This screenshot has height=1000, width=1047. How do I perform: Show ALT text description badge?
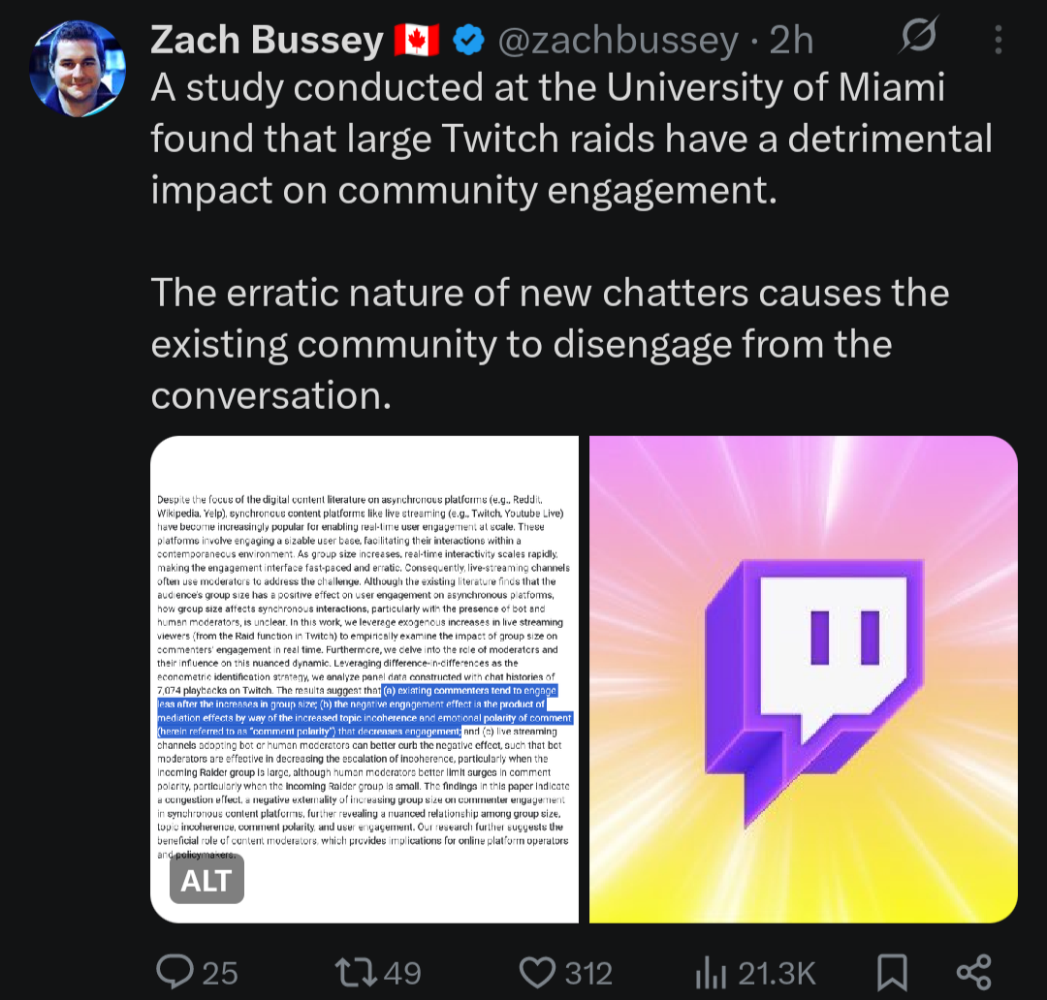coord(207,881)
